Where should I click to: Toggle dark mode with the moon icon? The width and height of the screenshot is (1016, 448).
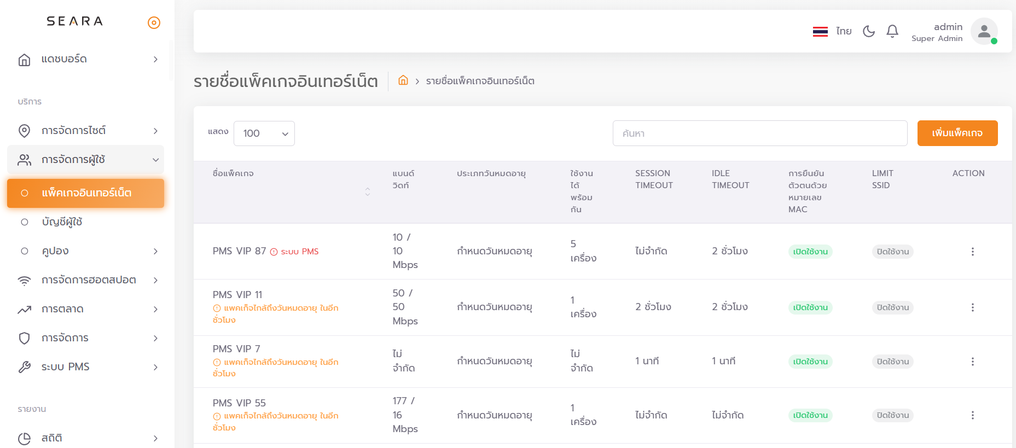(x=868, y=31)
